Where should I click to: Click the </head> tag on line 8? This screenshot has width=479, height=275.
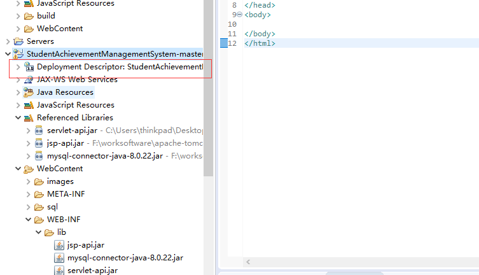pos(260,5)
